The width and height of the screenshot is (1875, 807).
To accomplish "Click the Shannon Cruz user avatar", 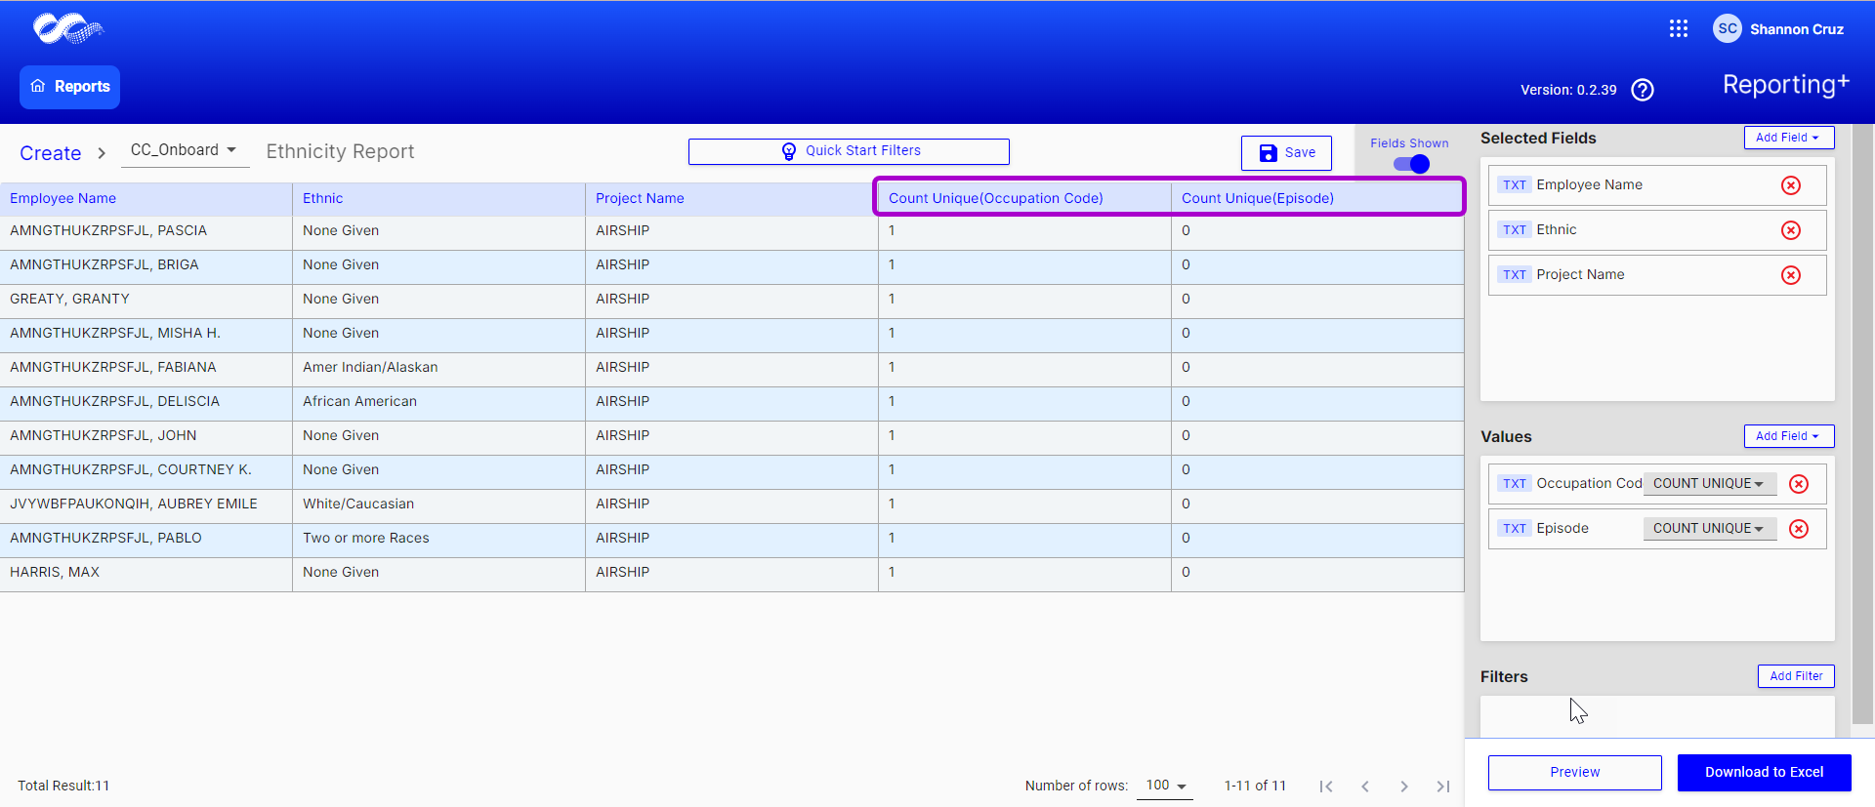I will tap(1727, 29).
